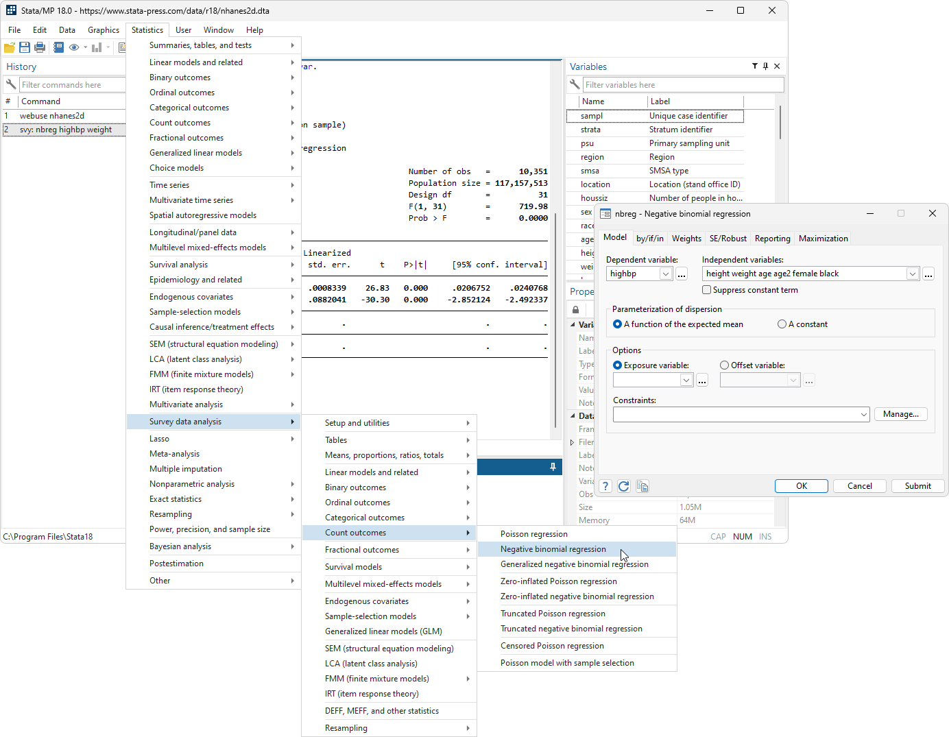Open the Log notebook icon

coord(59,47)
